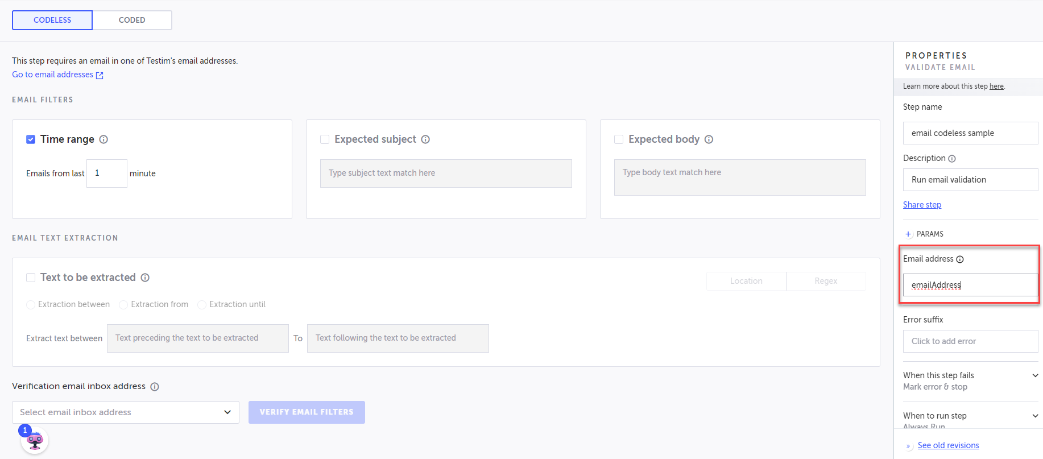Click the Step name input field
Image resolution: width=1043 pixels, height=459 pixels.
tap(970, 133)
